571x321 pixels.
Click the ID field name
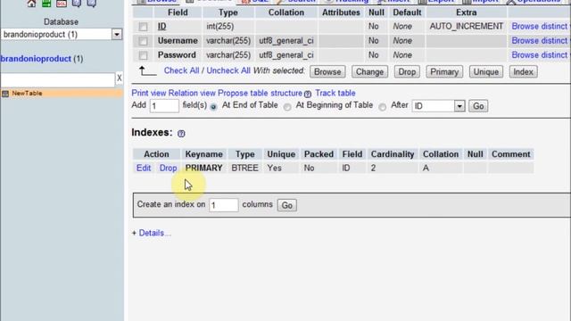point(162,26)
